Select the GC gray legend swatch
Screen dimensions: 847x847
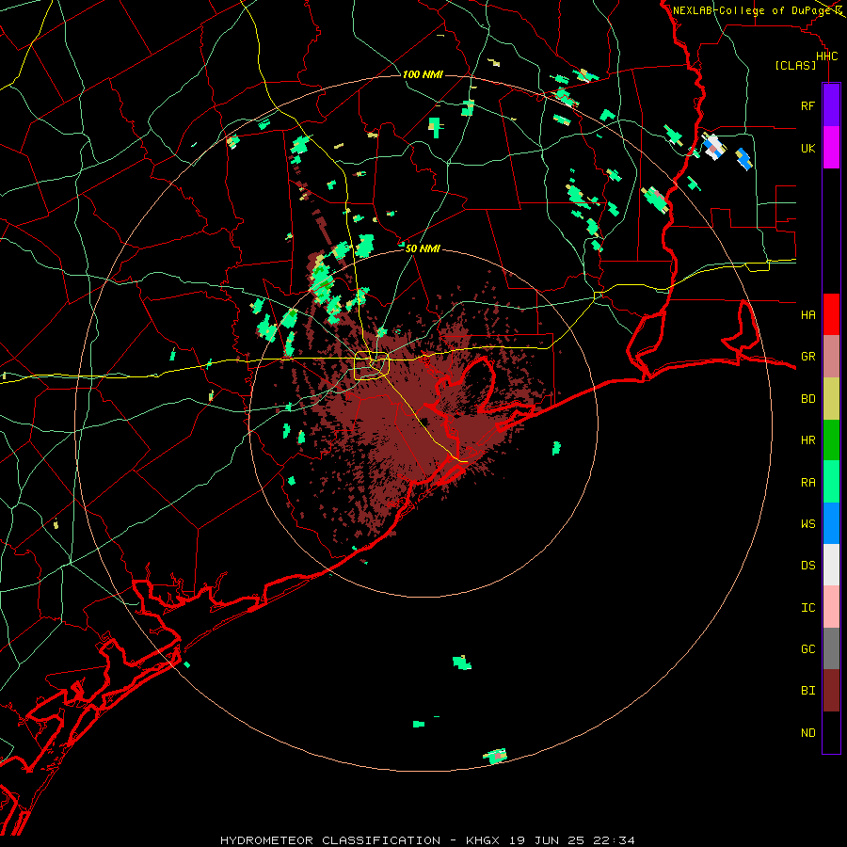pos(831,648)
